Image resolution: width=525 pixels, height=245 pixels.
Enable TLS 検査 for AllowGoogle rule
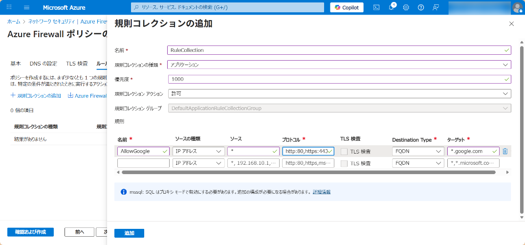[344, 152]
